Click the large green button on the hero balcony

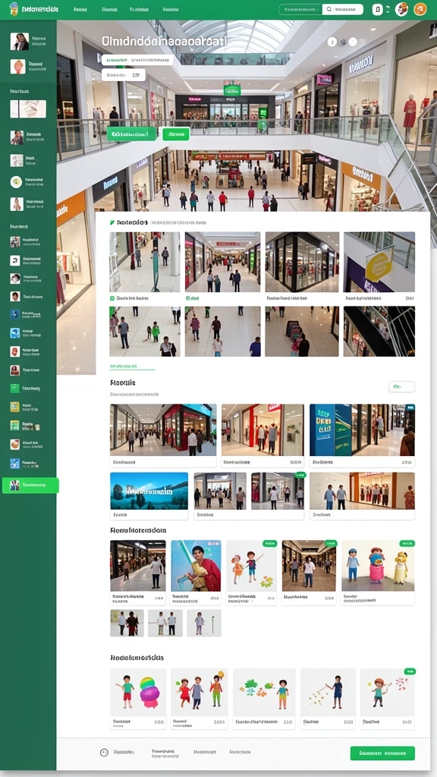[132, 134]
